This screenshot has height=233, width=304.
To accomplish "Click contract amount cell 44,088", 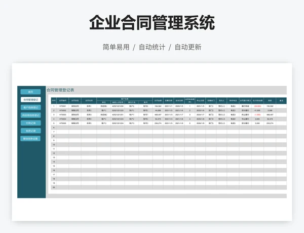I will 158,110.
